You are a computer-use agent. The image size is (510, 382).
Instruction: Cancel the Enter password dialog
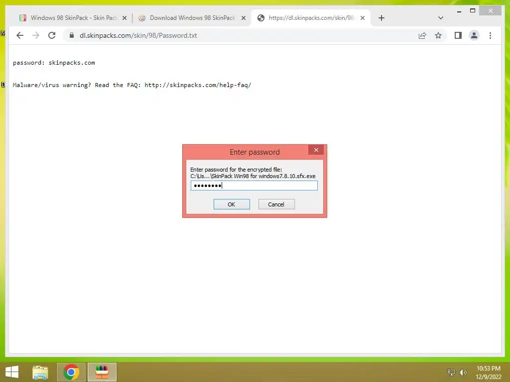[x=276, y=204]
